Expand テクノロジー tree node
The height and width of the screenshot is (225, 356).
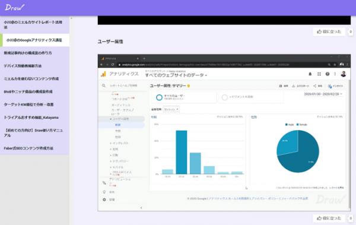pyautogui.click(x=111, y=161)
